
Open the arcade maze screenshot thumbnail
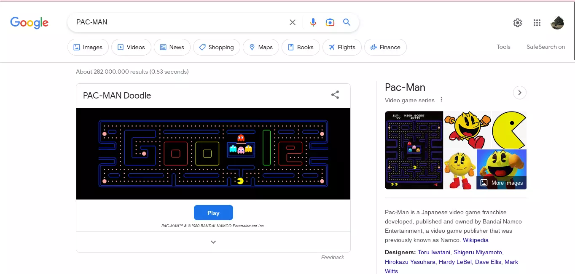[x=414, y=150]
